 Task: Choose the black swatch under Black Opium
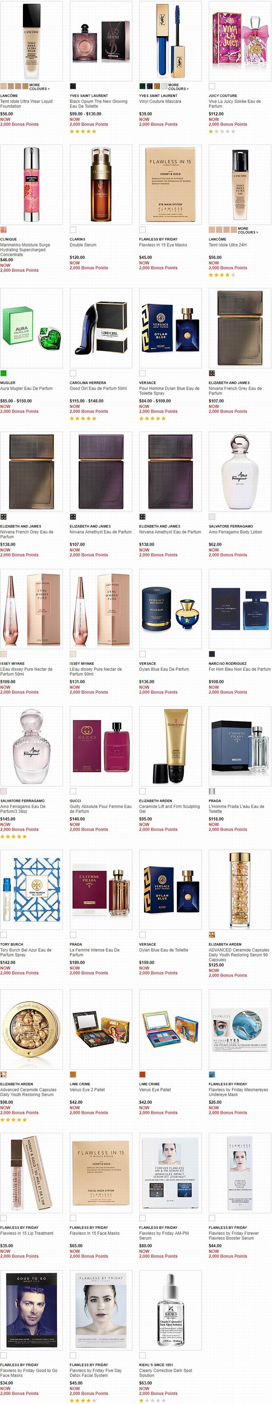coord(73,86)
